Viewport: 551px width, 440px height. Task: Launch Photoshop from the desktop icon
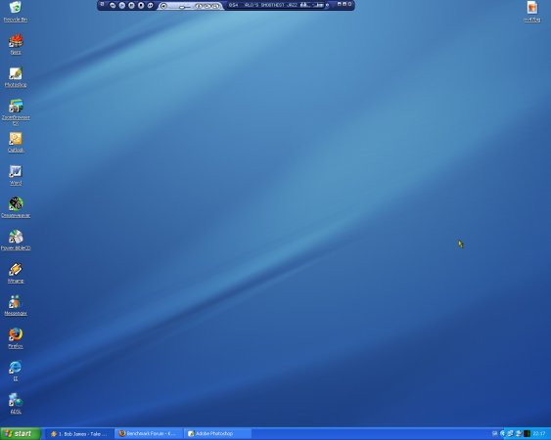[16, 77]
